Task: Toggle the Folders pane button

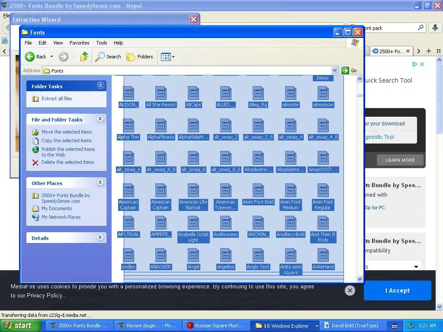Action: (140, 57)
